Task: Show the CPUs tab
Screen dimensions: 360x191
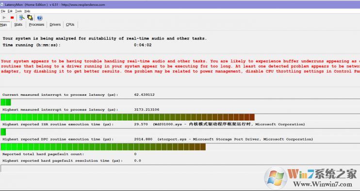Action: coord(70,25)
